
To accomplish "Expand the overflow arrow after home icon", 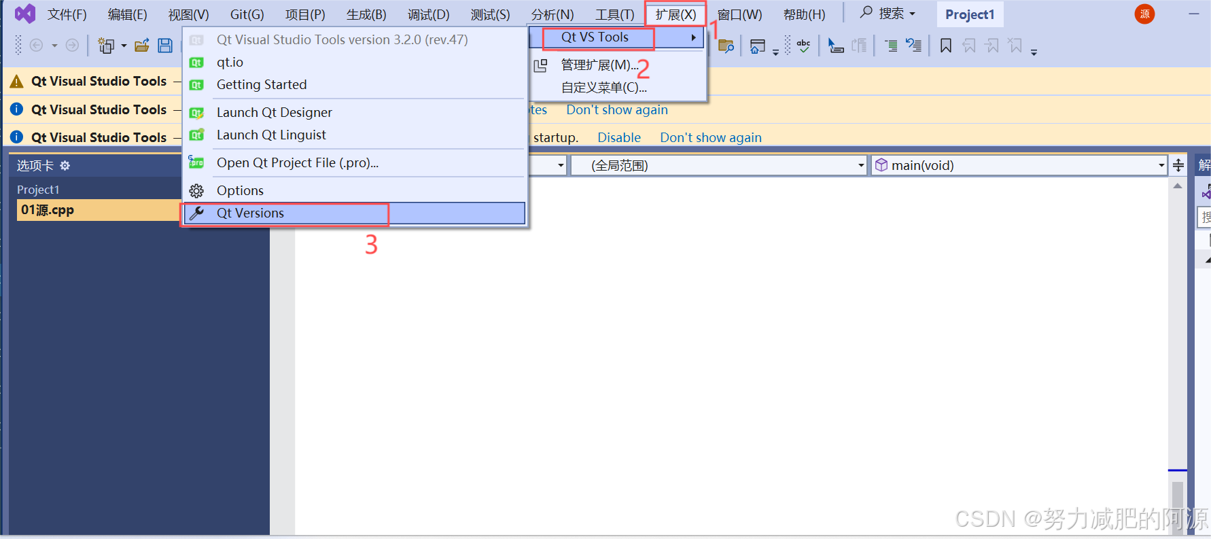I will coord(775,52).
